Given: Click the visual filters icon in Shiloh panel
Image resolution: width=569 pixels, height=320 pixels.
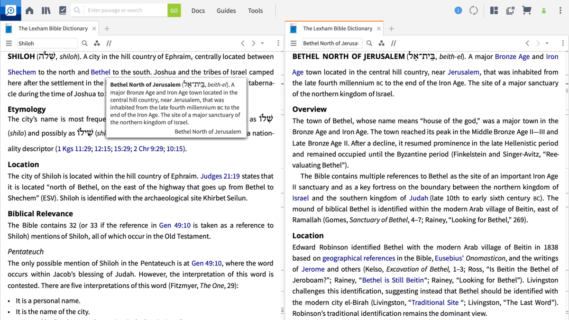Looking at the screenshot, I should 97,43.
